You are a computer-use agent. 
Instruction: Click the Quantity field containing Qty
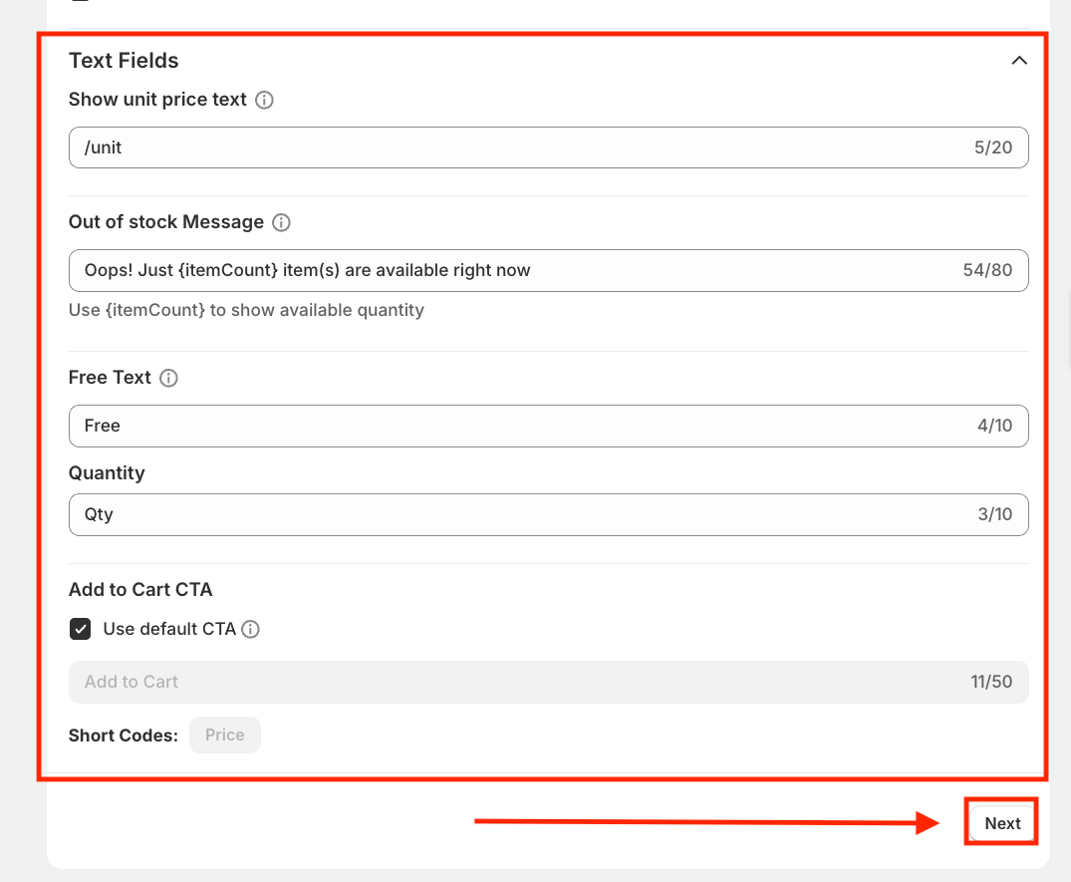coord(498,514)
